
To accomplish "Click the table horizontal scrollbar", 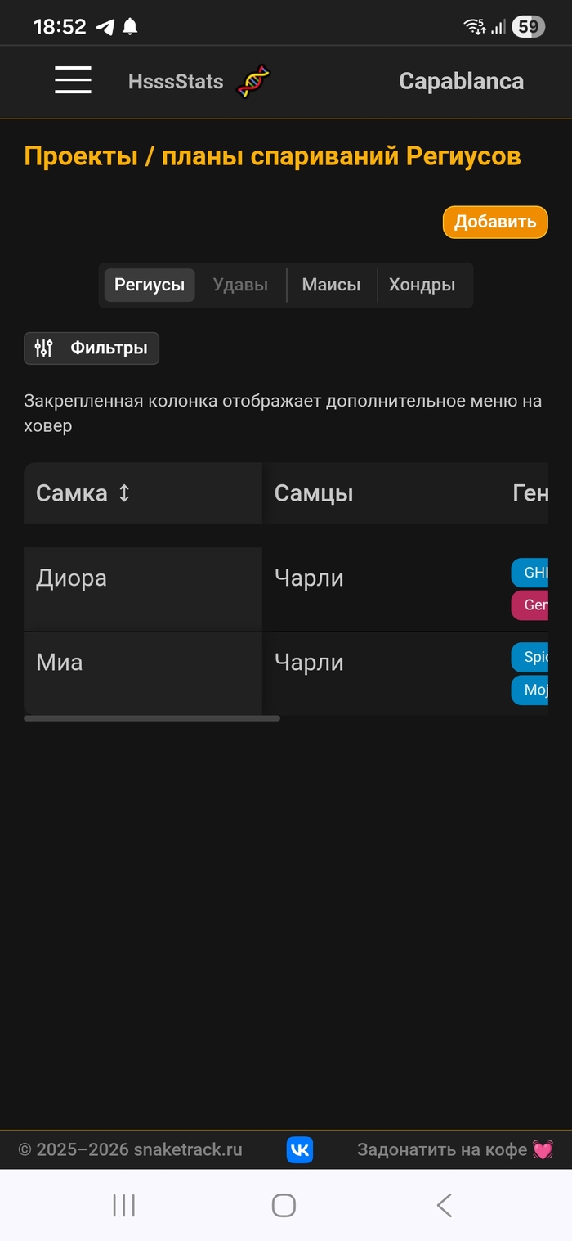I will [152, 718].
